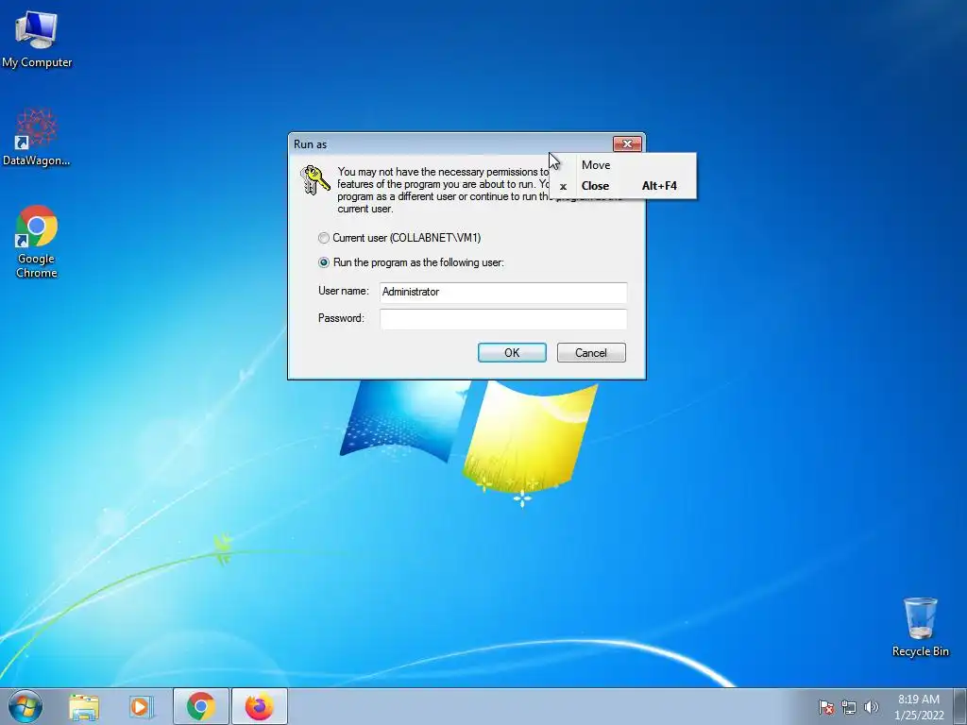967x725 pixels.
Task: Focus the empty Password field
Action: tap(503, 319)
